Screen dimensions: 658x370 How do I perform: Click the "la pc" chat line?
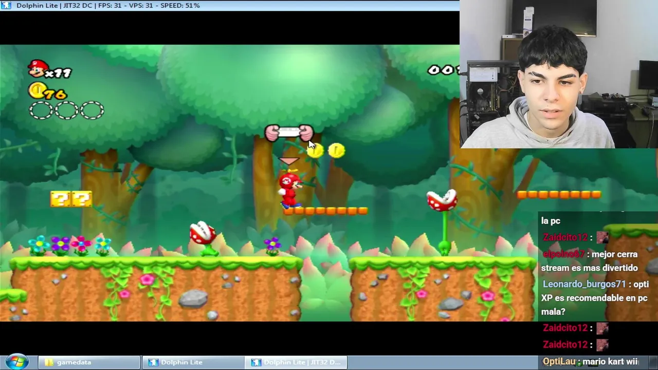[551, 221]
